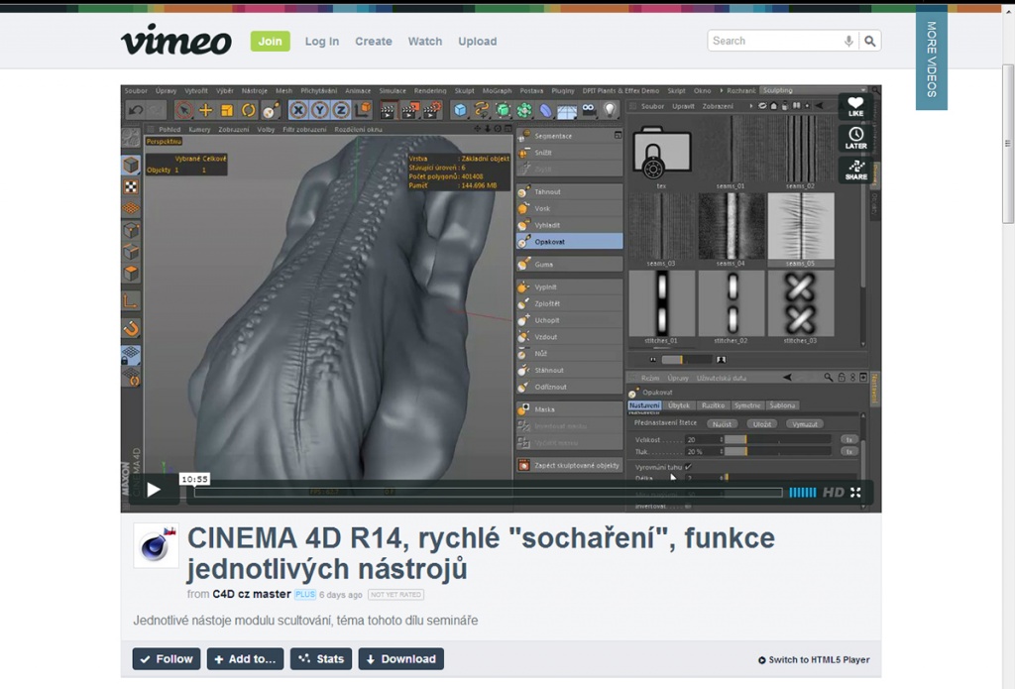Open the viewport Zobrazení menu
The image size is (1015, 689).
[234, 130]
